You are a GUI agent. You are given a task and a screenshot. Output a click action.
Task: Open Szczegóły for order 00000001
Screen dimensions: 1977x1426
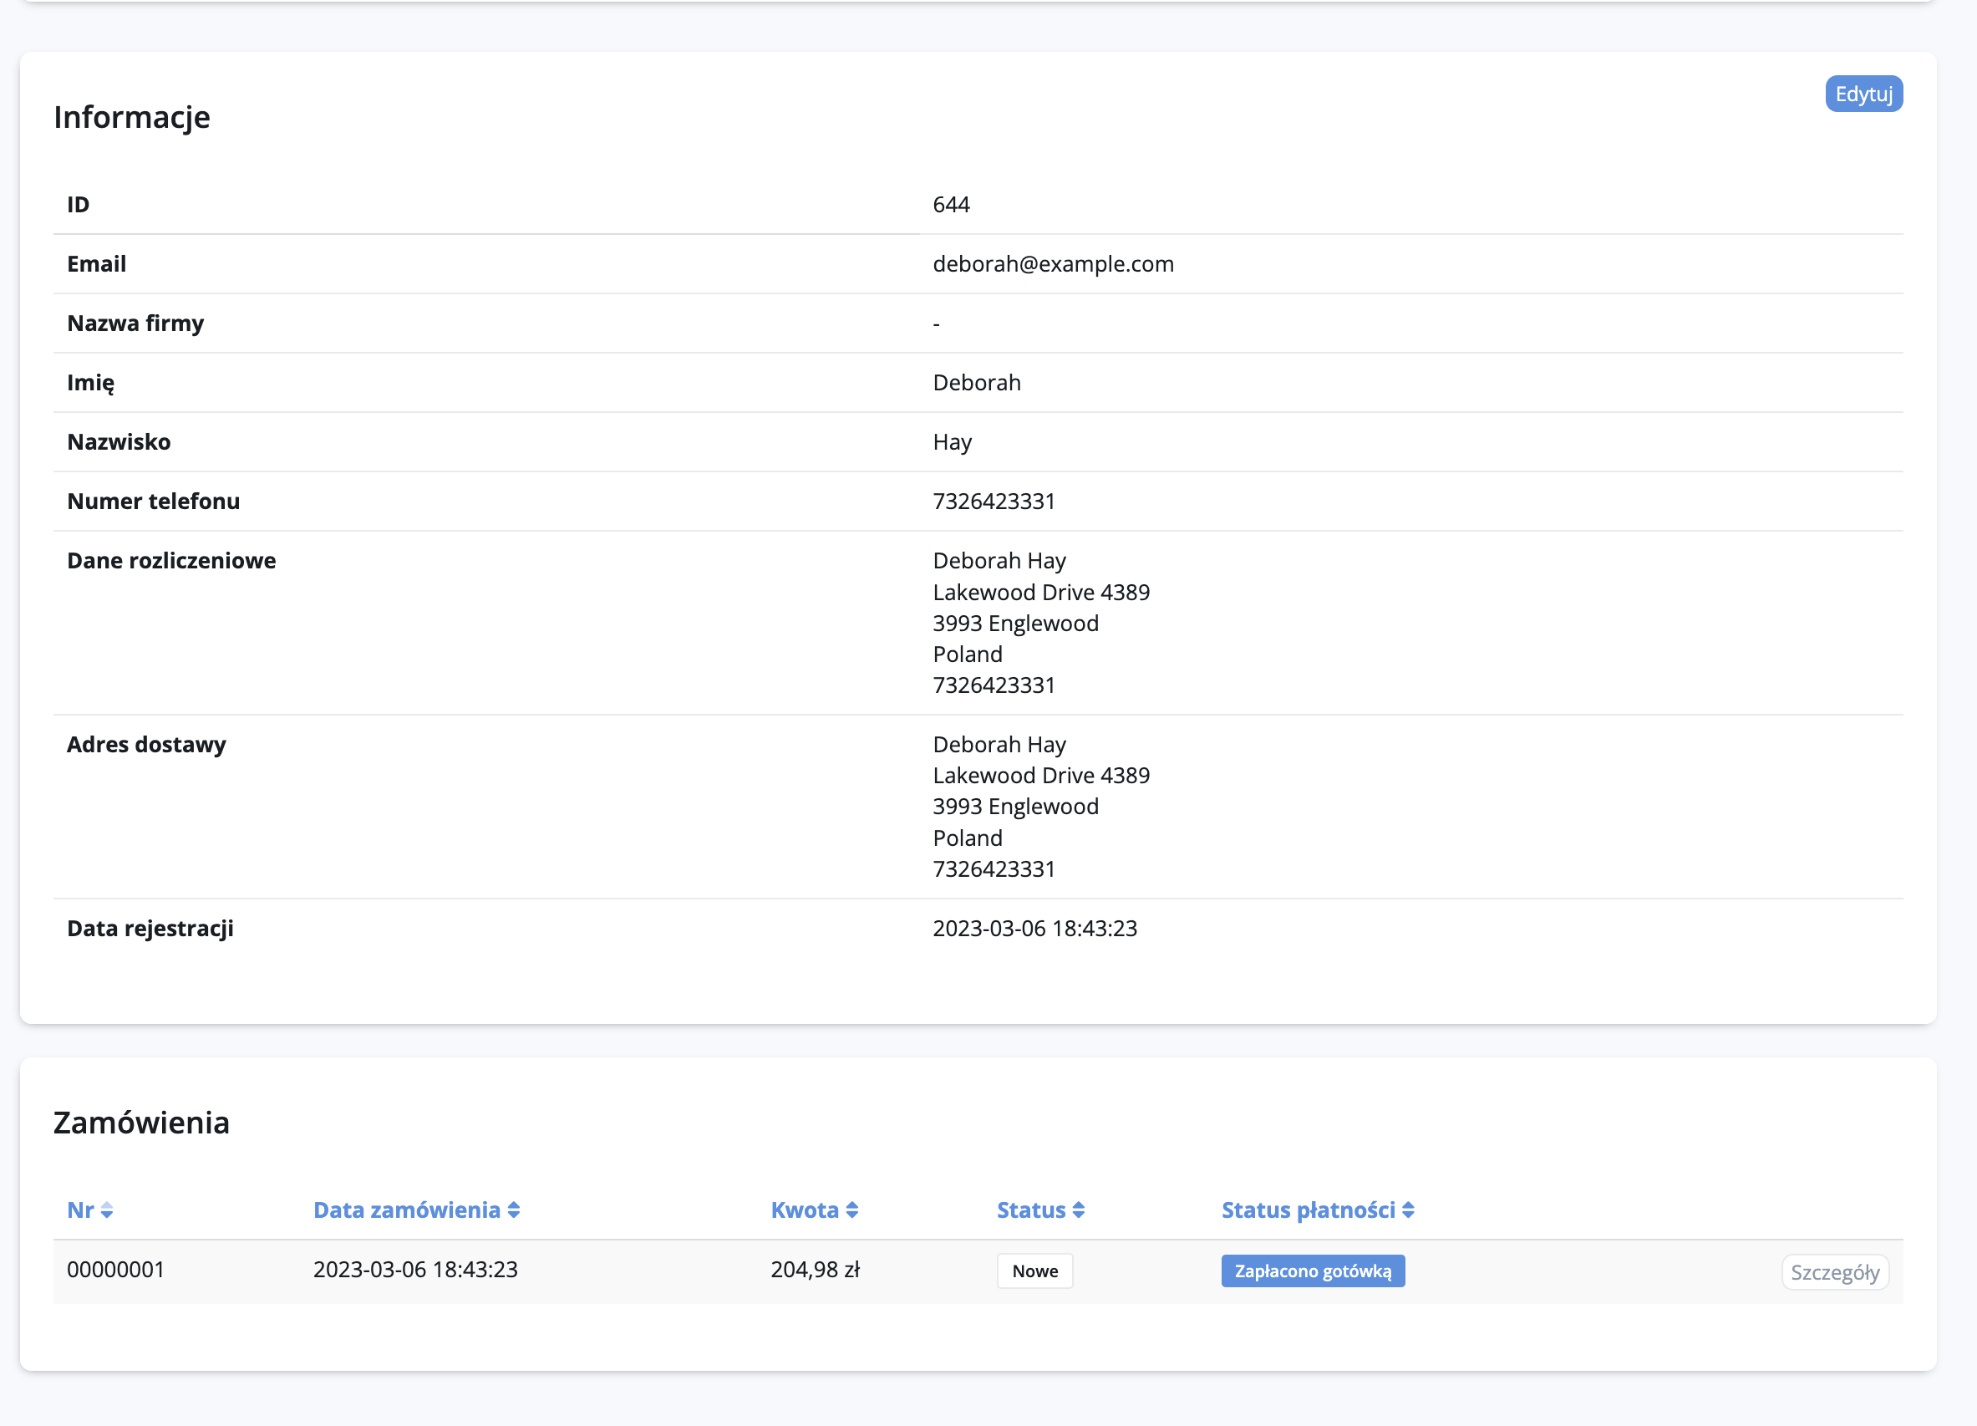(1834, 1271)
